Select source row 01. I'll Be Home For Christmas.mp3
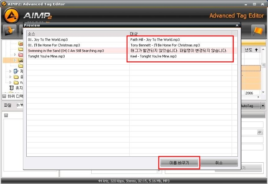Image resolution: width=268 pixels, height=184 pixels. pos(54,45)
